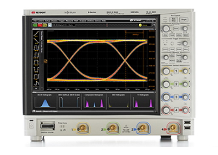Viewport: 218px width, 155px height.
Task: Push the Run/Stop front-panel button
Action: pos(173,20)
